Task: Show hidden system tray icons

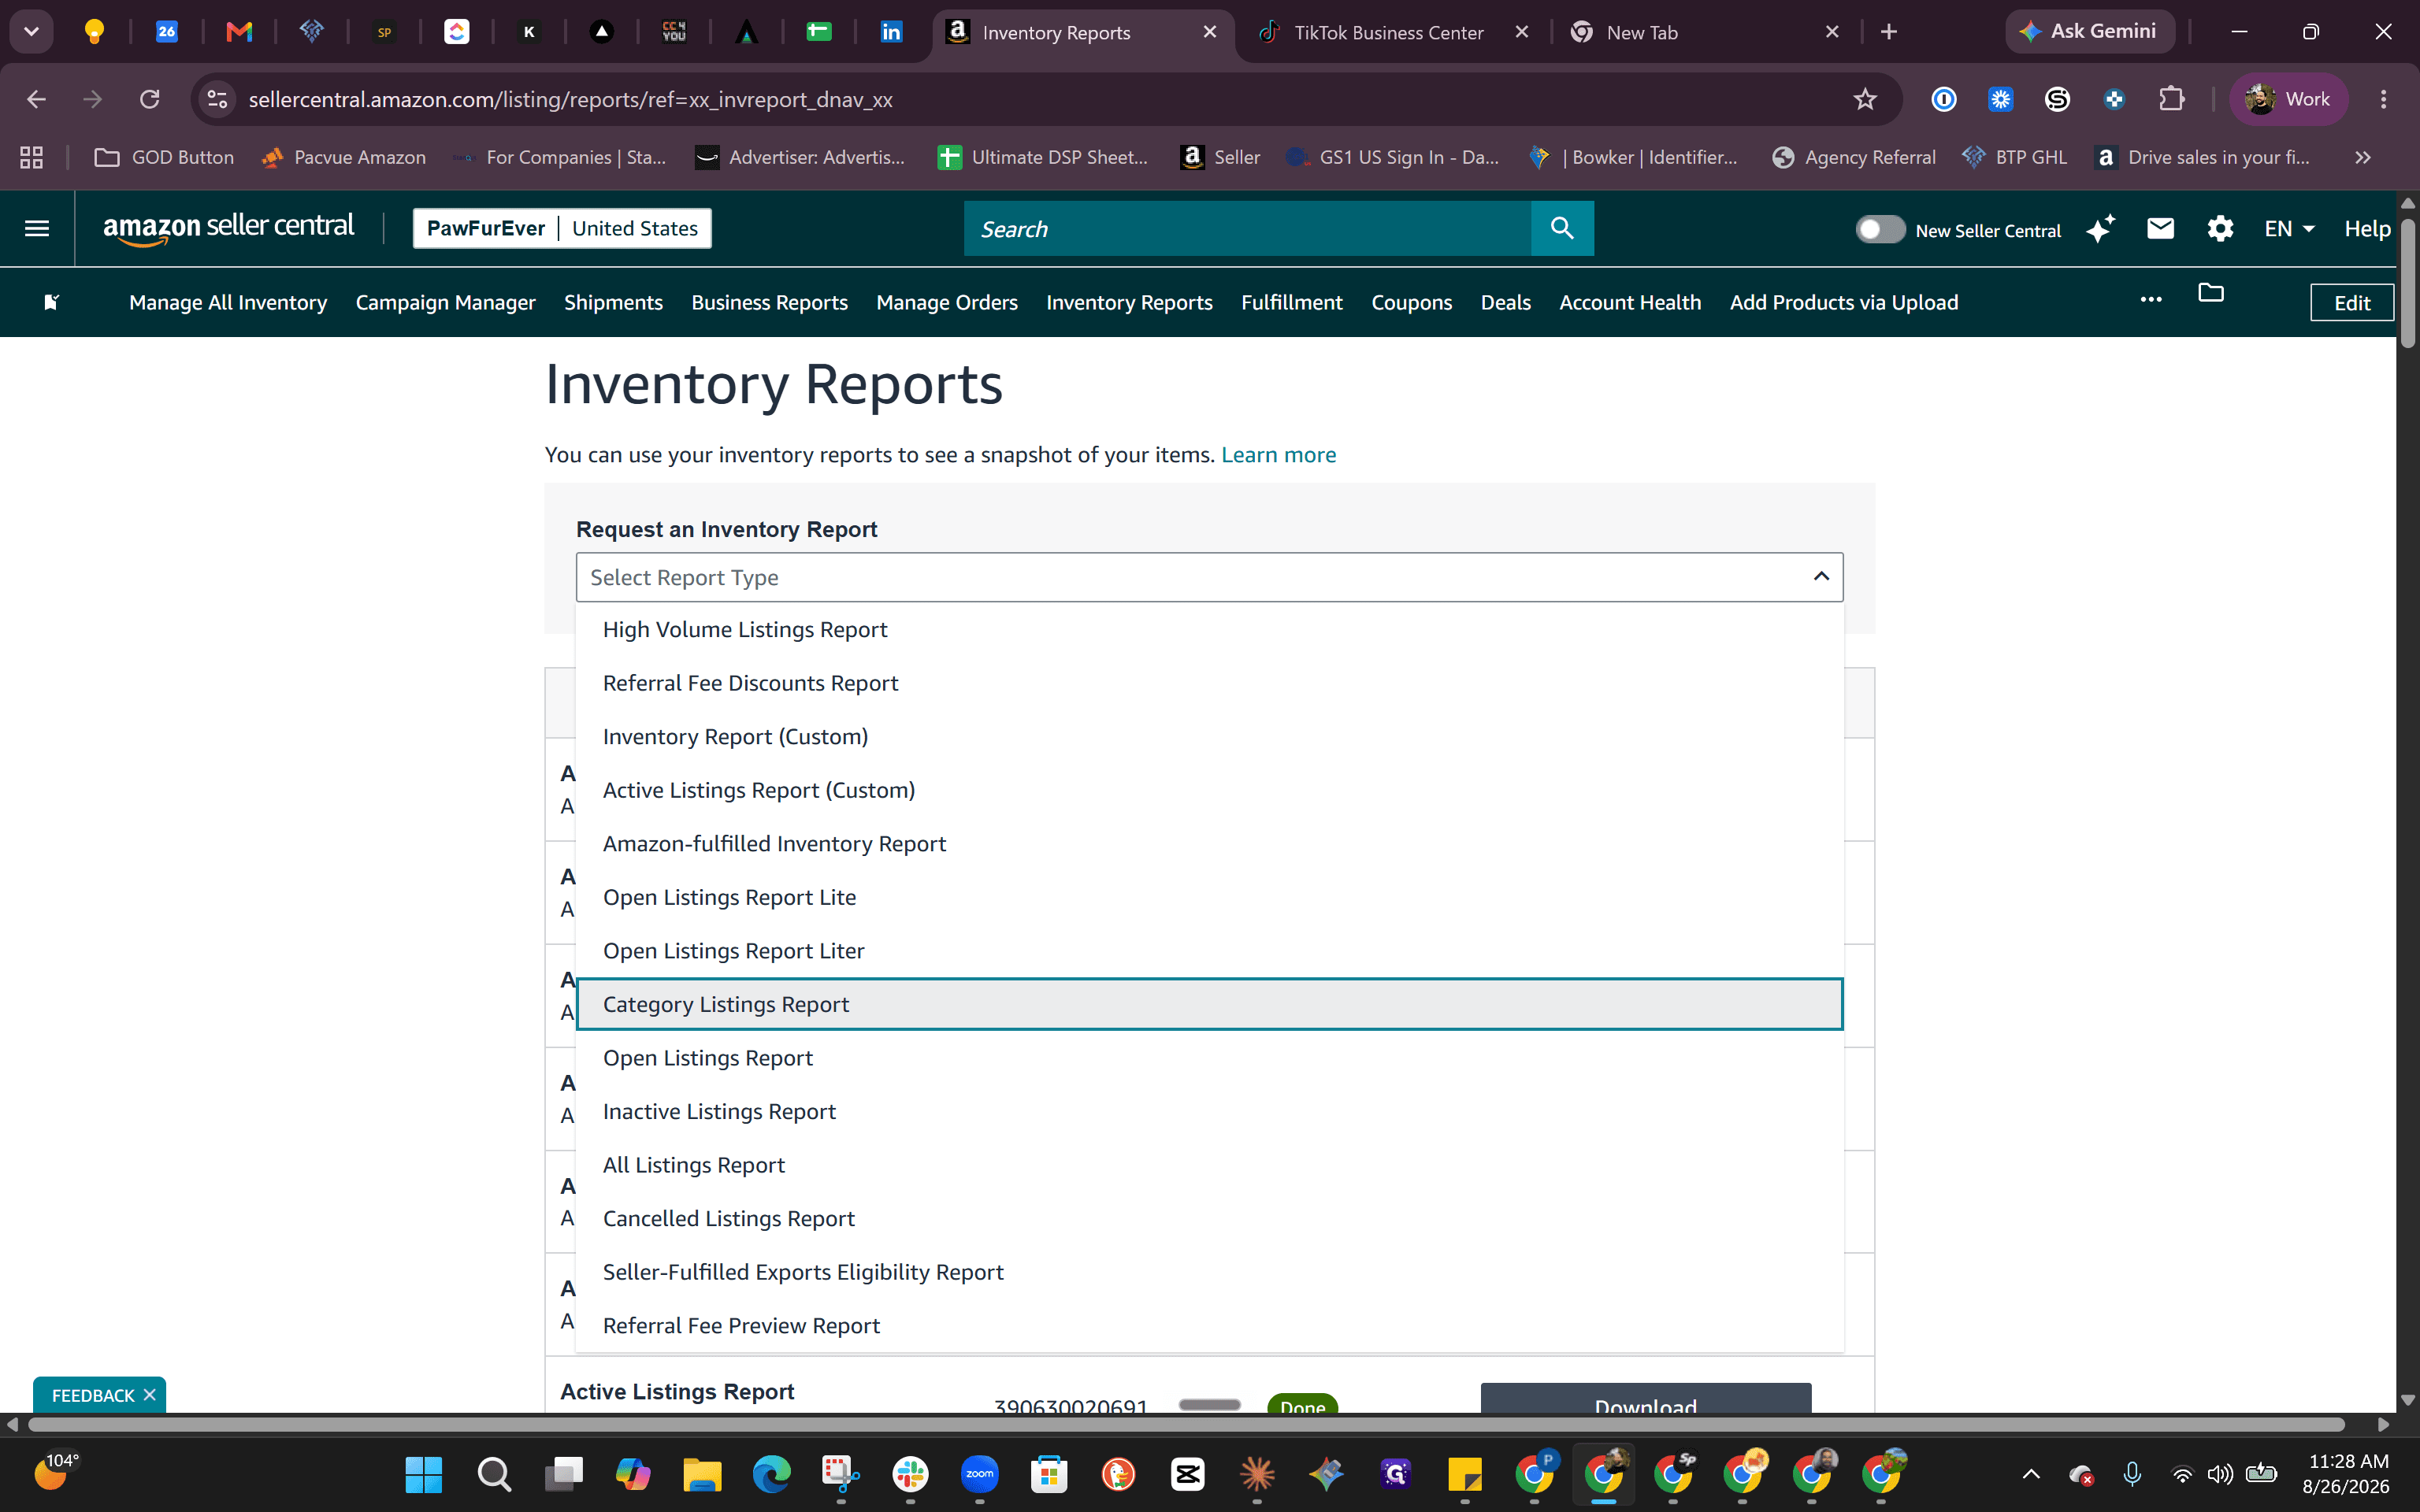Action: point(2031,1474)
